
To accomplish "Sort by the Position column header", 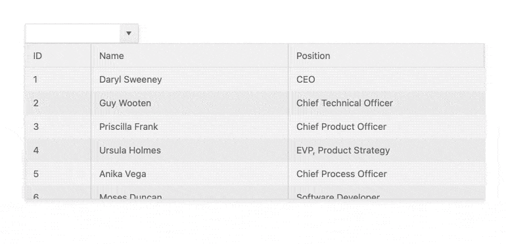I will [386, 56].
